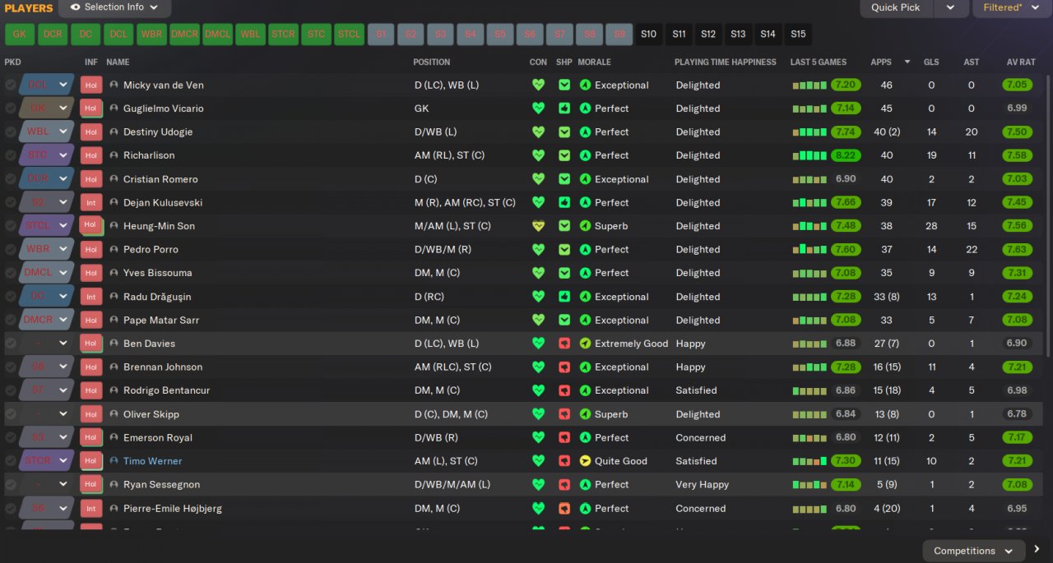The image size is (1053, 563).
Task: Click Yves Bissouma's Perfect morale icon
Action: [x=585, y=273]
